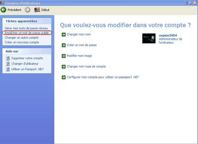Minimize the Comptes d'utilisateurs window
Screen dimensions: 198x144
click(186, 3)
